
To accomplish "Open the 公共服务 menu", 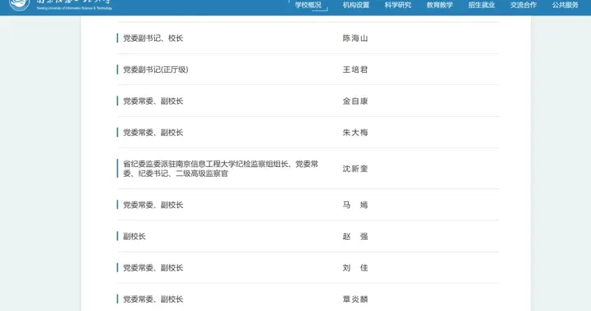I will tap(565, 5).
